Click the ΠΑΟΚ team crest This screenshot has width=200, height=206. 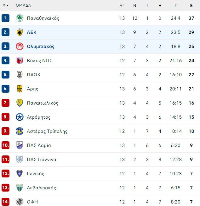20,75
